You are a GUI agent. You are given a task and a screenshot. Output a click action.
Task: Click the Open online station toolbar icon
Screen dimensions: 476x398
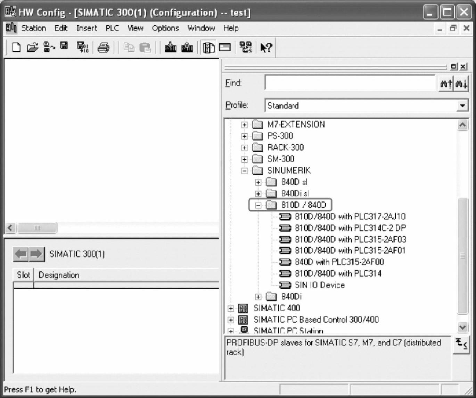49,47
